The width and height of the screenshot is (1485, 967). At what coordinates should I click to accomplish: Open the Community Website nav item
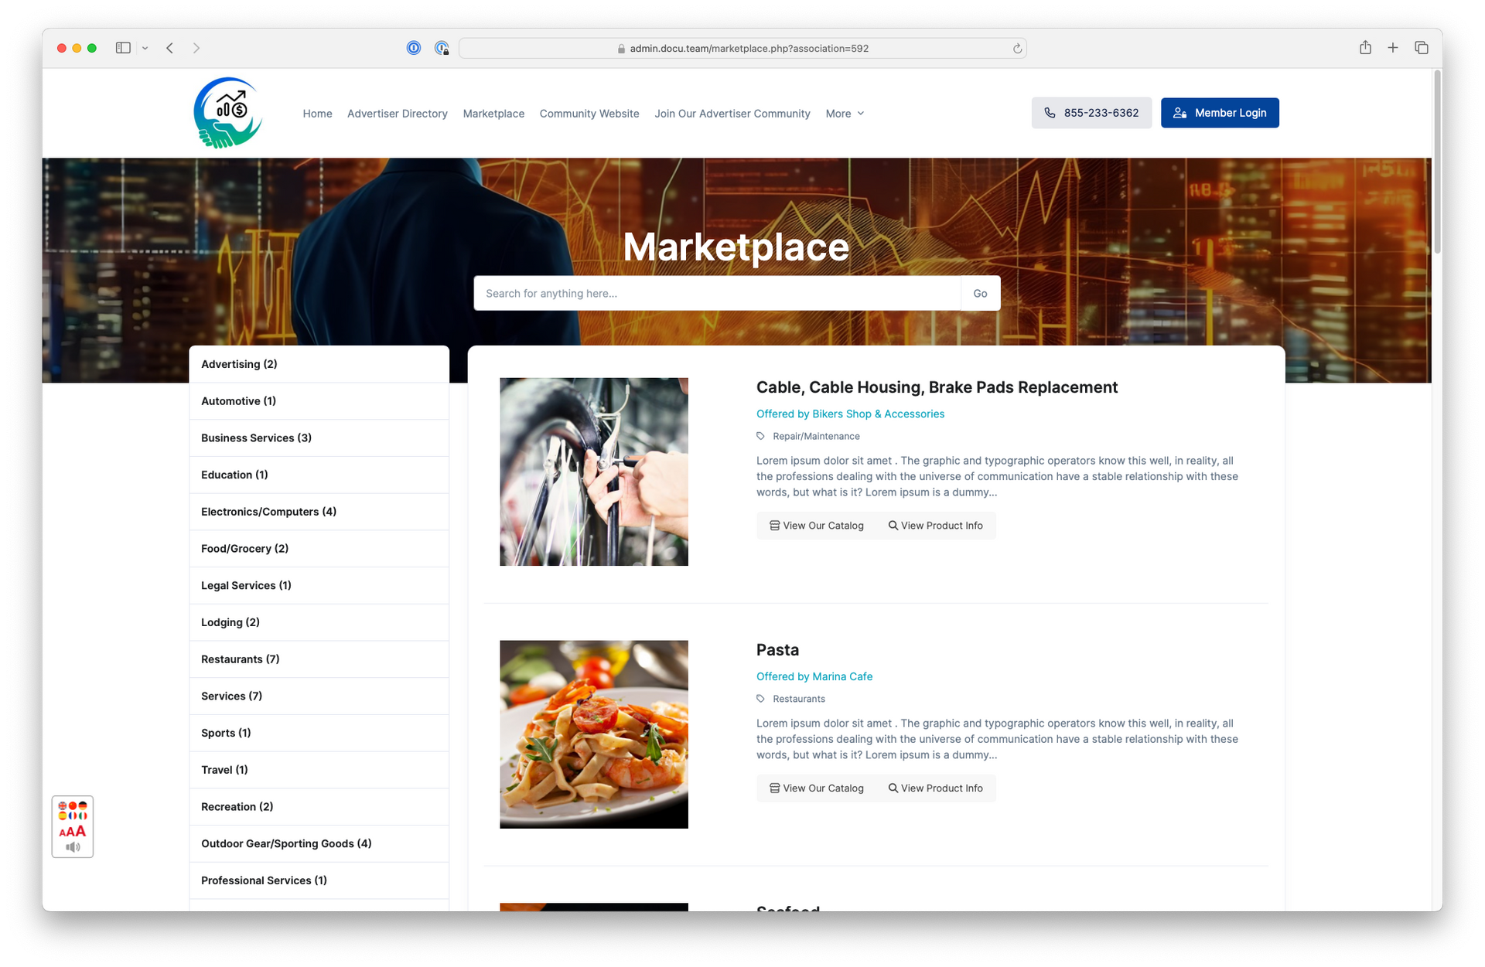coord(589,114)
